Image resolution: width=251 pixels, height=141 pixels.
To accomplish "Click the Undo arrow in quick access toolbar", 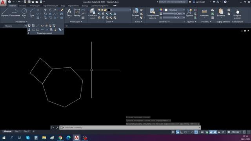I will pos(19,2).
